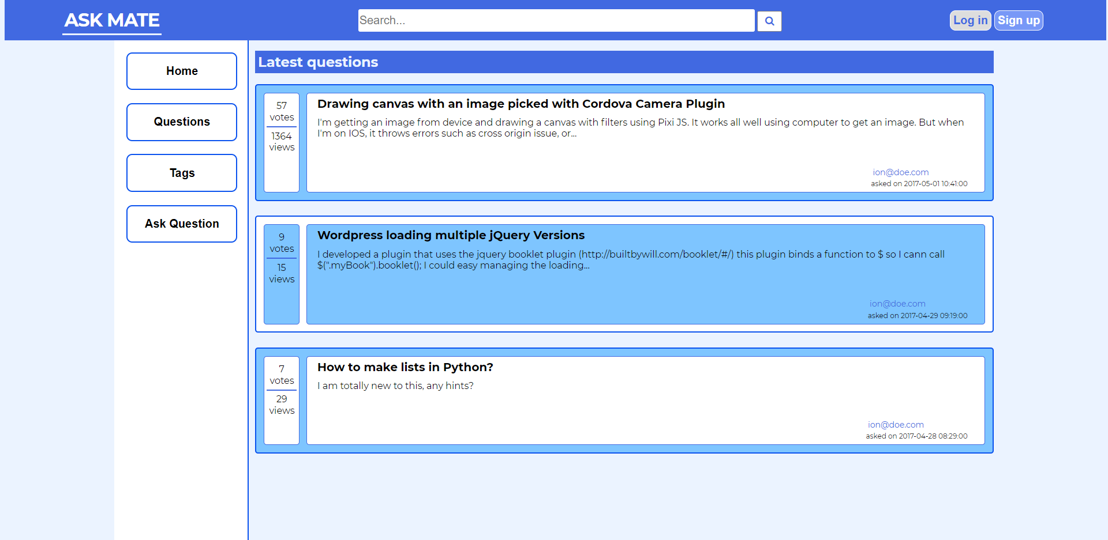Open the Wordpress jQuery Versions question
The width and height of the screenshot is (1108, 540).
(x=451, y=235)
